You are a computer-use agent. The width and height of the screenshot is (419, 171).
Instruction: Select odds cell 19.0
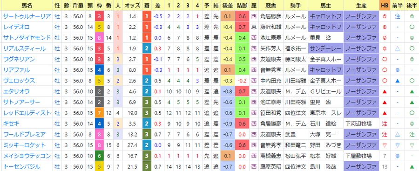pos(132,113)
